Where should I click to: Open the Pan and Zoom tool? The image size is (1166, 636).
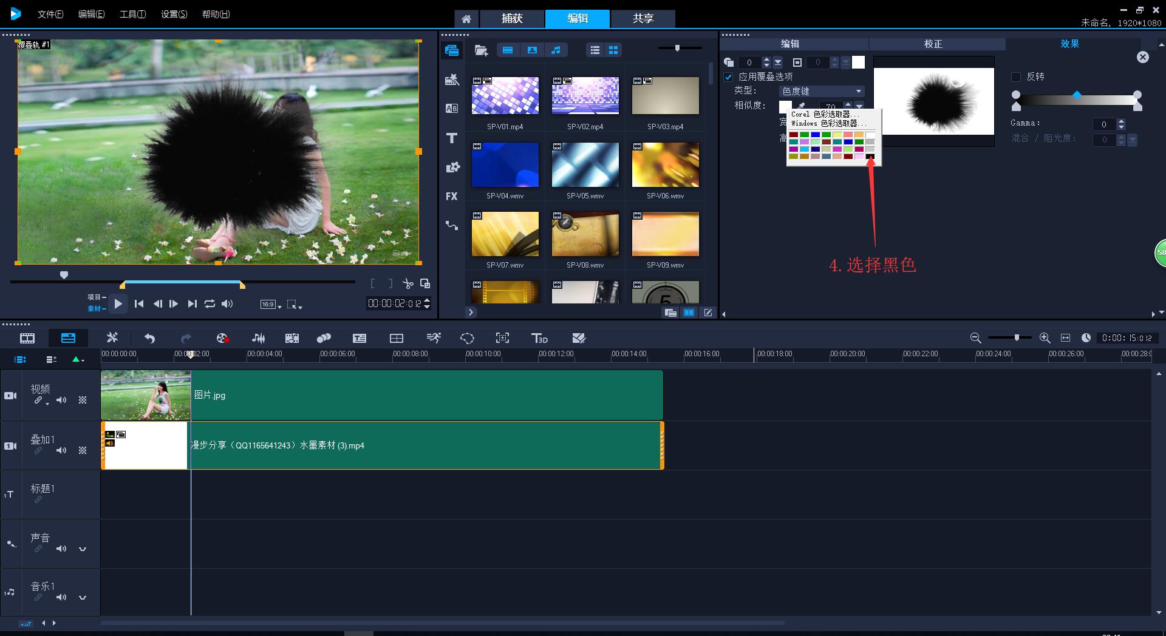(x=502, y=338)
